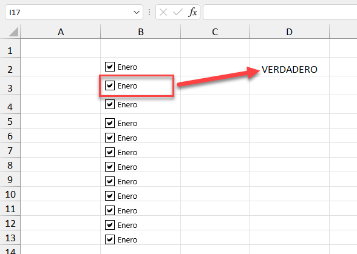Toggle the Enero checkbox in row 4
Viewport: 357px width, 254px height.
[110, 104]
